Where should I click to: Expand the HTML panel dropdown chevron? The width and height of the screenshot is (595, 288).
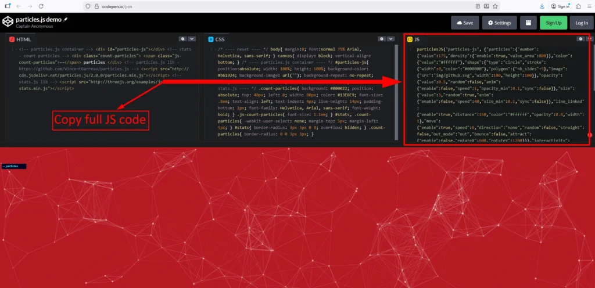click(x=192, y=39)
